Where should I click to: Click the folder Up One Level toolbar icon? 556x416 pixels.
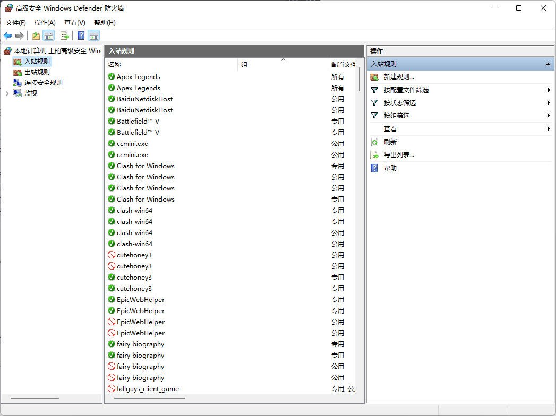pyautogui.click(x=36, y=36)
